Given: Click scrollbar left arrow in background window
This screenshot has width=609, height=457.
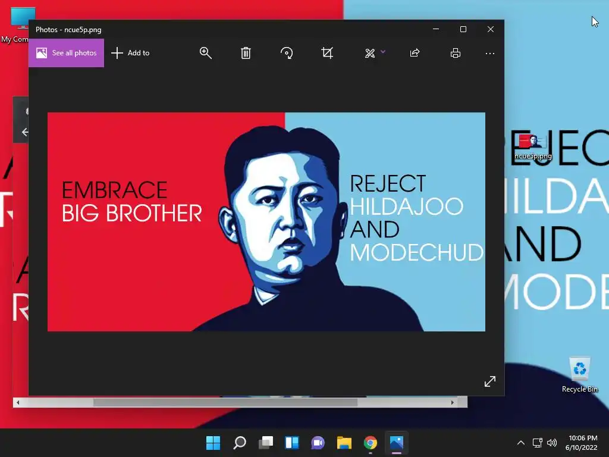Looking at the screenshot, I should click(x=18, y=403).
